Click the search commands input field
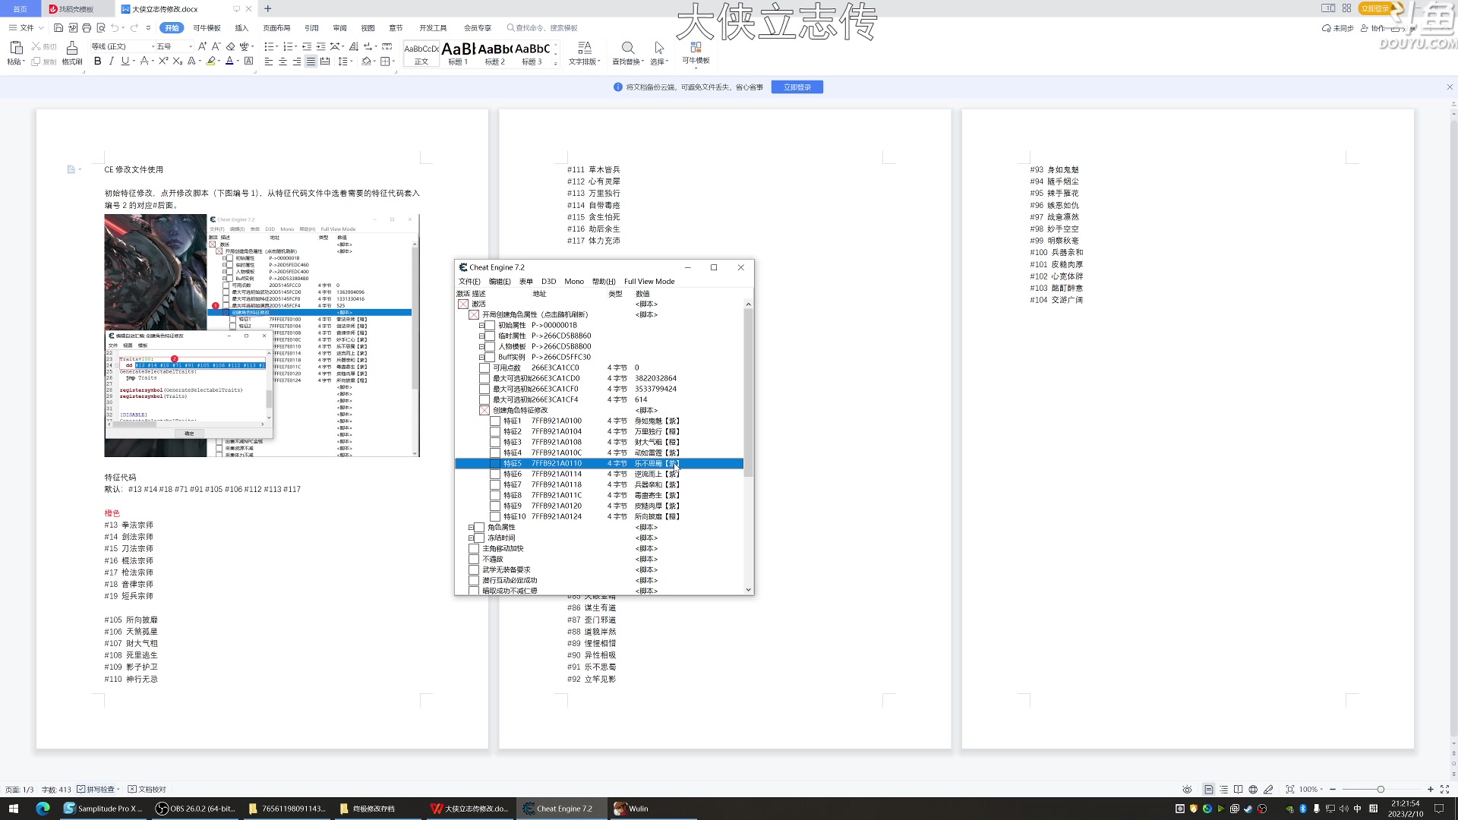1458x820 pixels. click(x=543, y=28)
